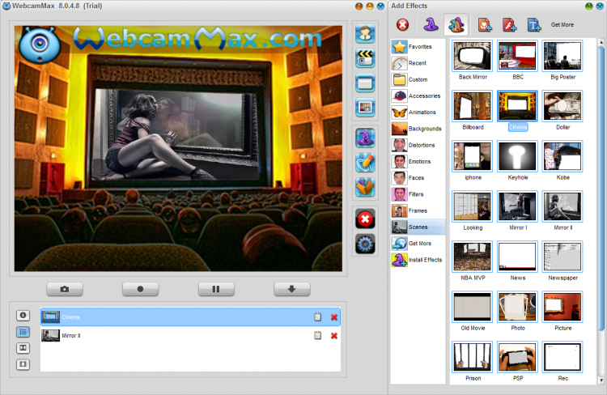Click the add Flash effect icon
Image resolution: width=607 pixels, height=395 pixels.
point(509,25)
